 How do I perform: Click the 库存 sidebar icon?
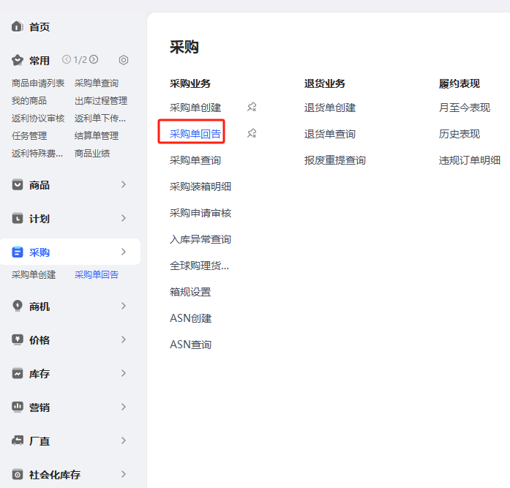pos(18,374)
